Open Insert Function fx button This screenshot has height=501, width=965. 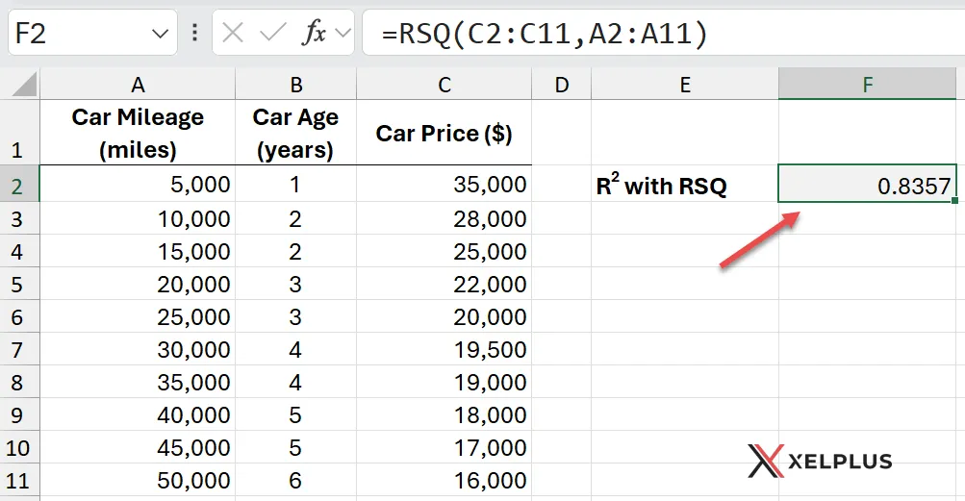[314, 33]
